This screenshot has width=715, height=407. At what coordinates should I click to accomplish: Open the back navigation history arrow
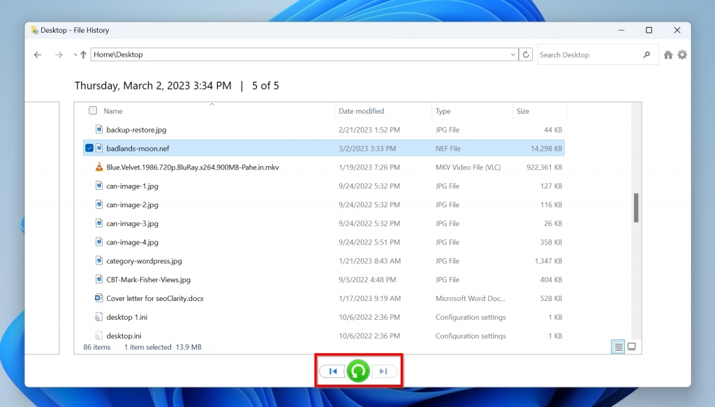click(x=75, y=54)
